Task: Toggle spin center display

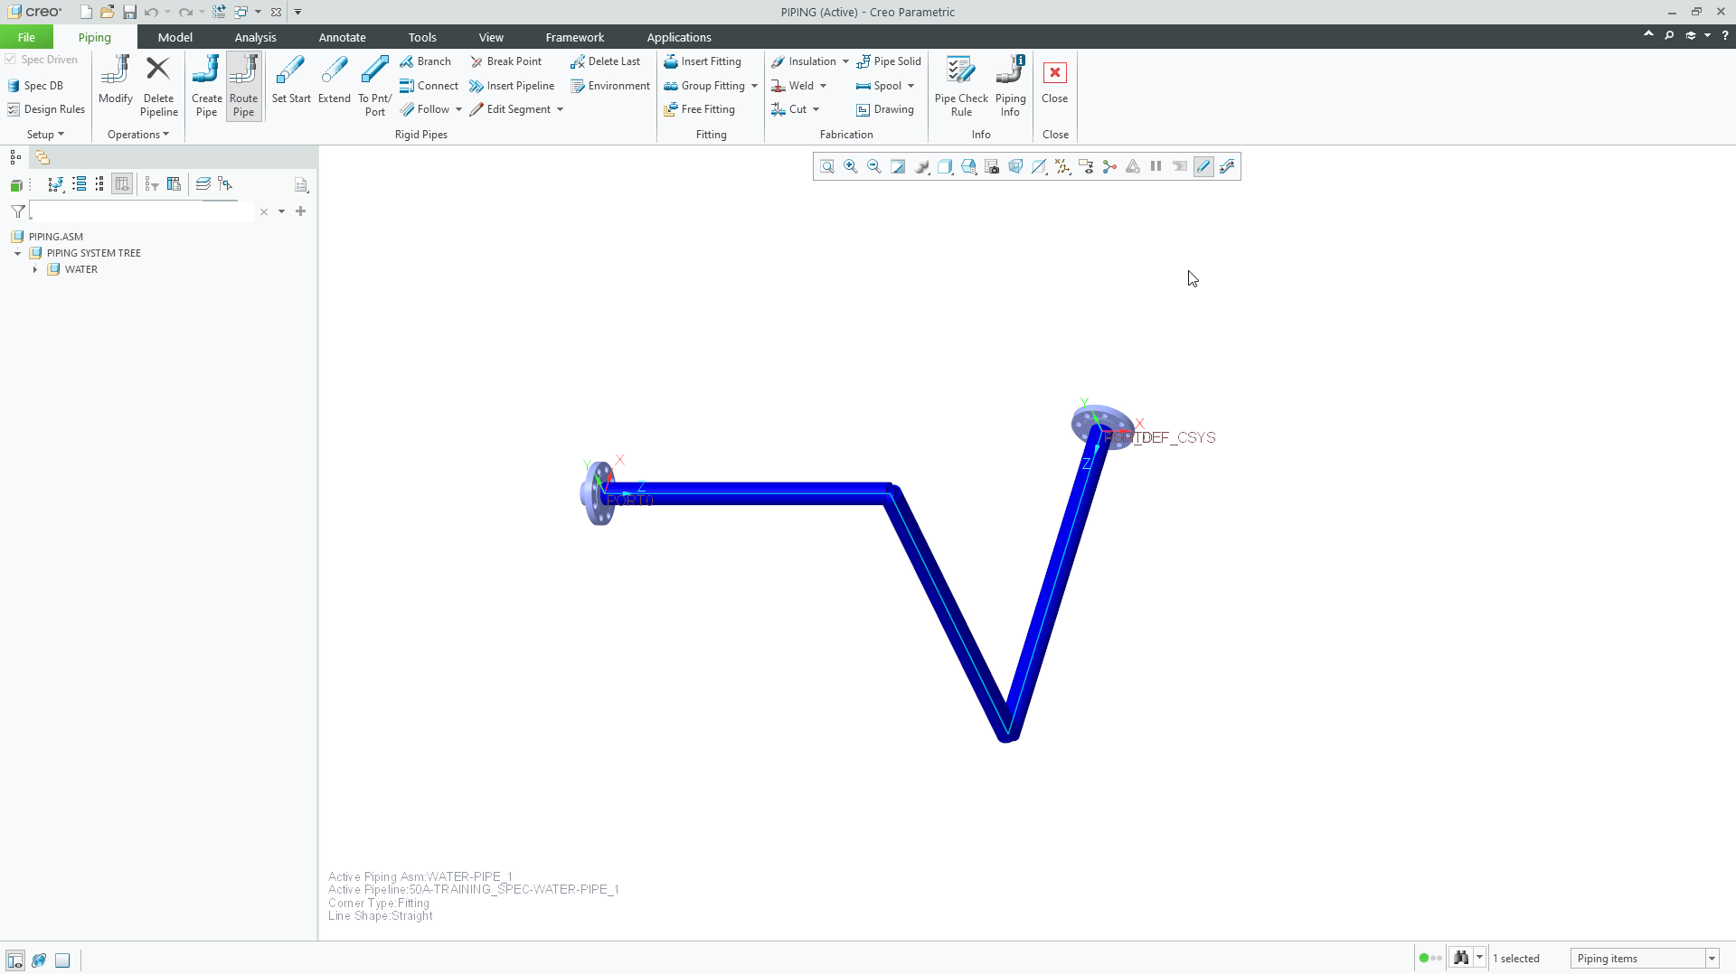Action: point(1109,166)
